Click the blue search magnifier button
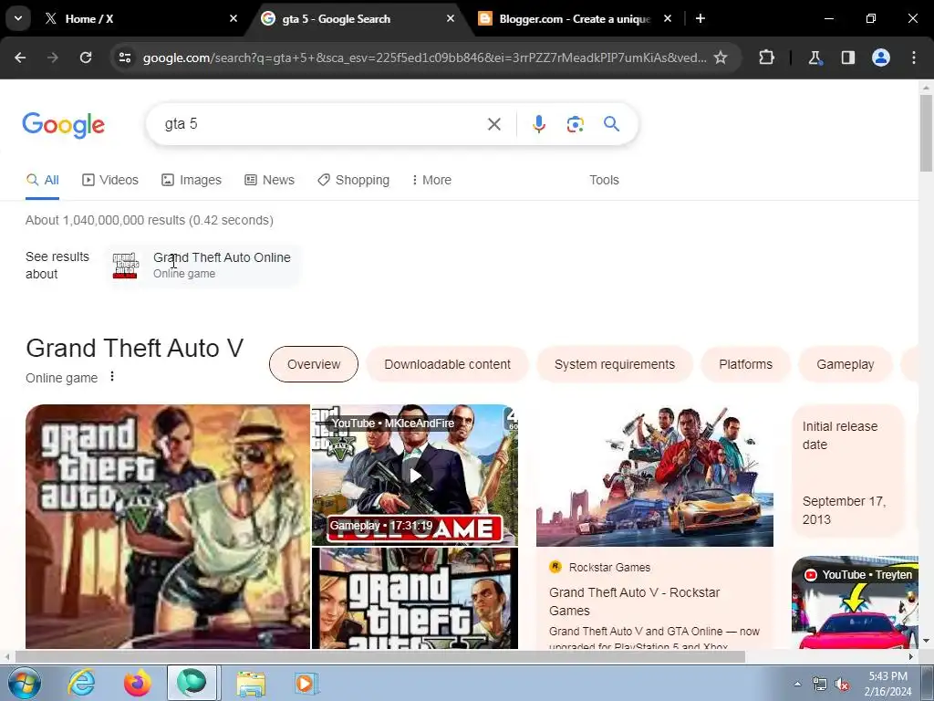The height and width of the screenshot is (701, 934). (x=611, y=124)
